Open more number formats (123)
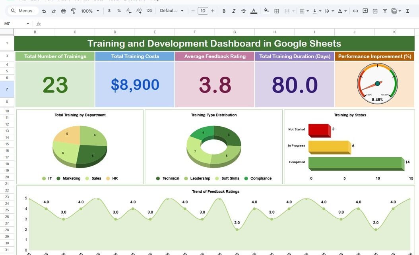The height and width of the screenshot is (255, 419). tap(149, 11)
